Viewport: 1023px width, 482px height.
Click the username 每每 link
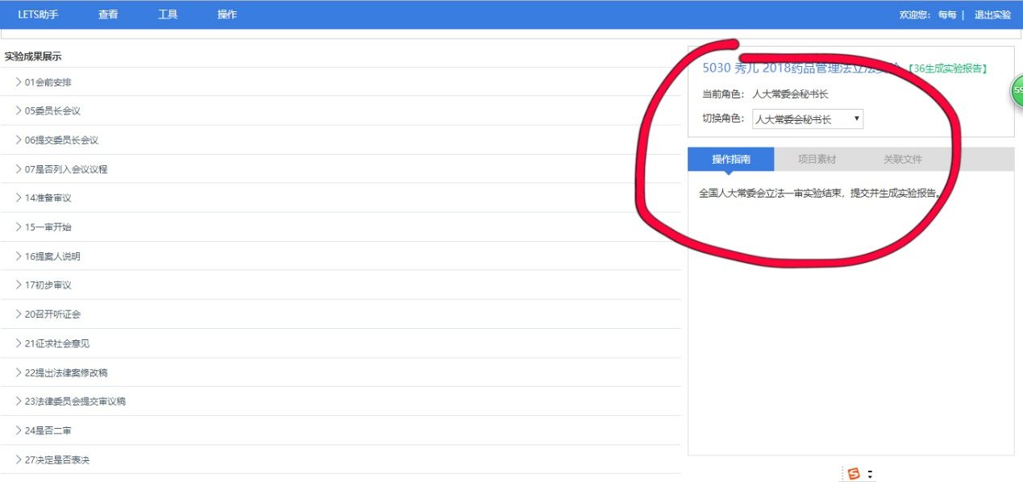(x=947, y=15)
